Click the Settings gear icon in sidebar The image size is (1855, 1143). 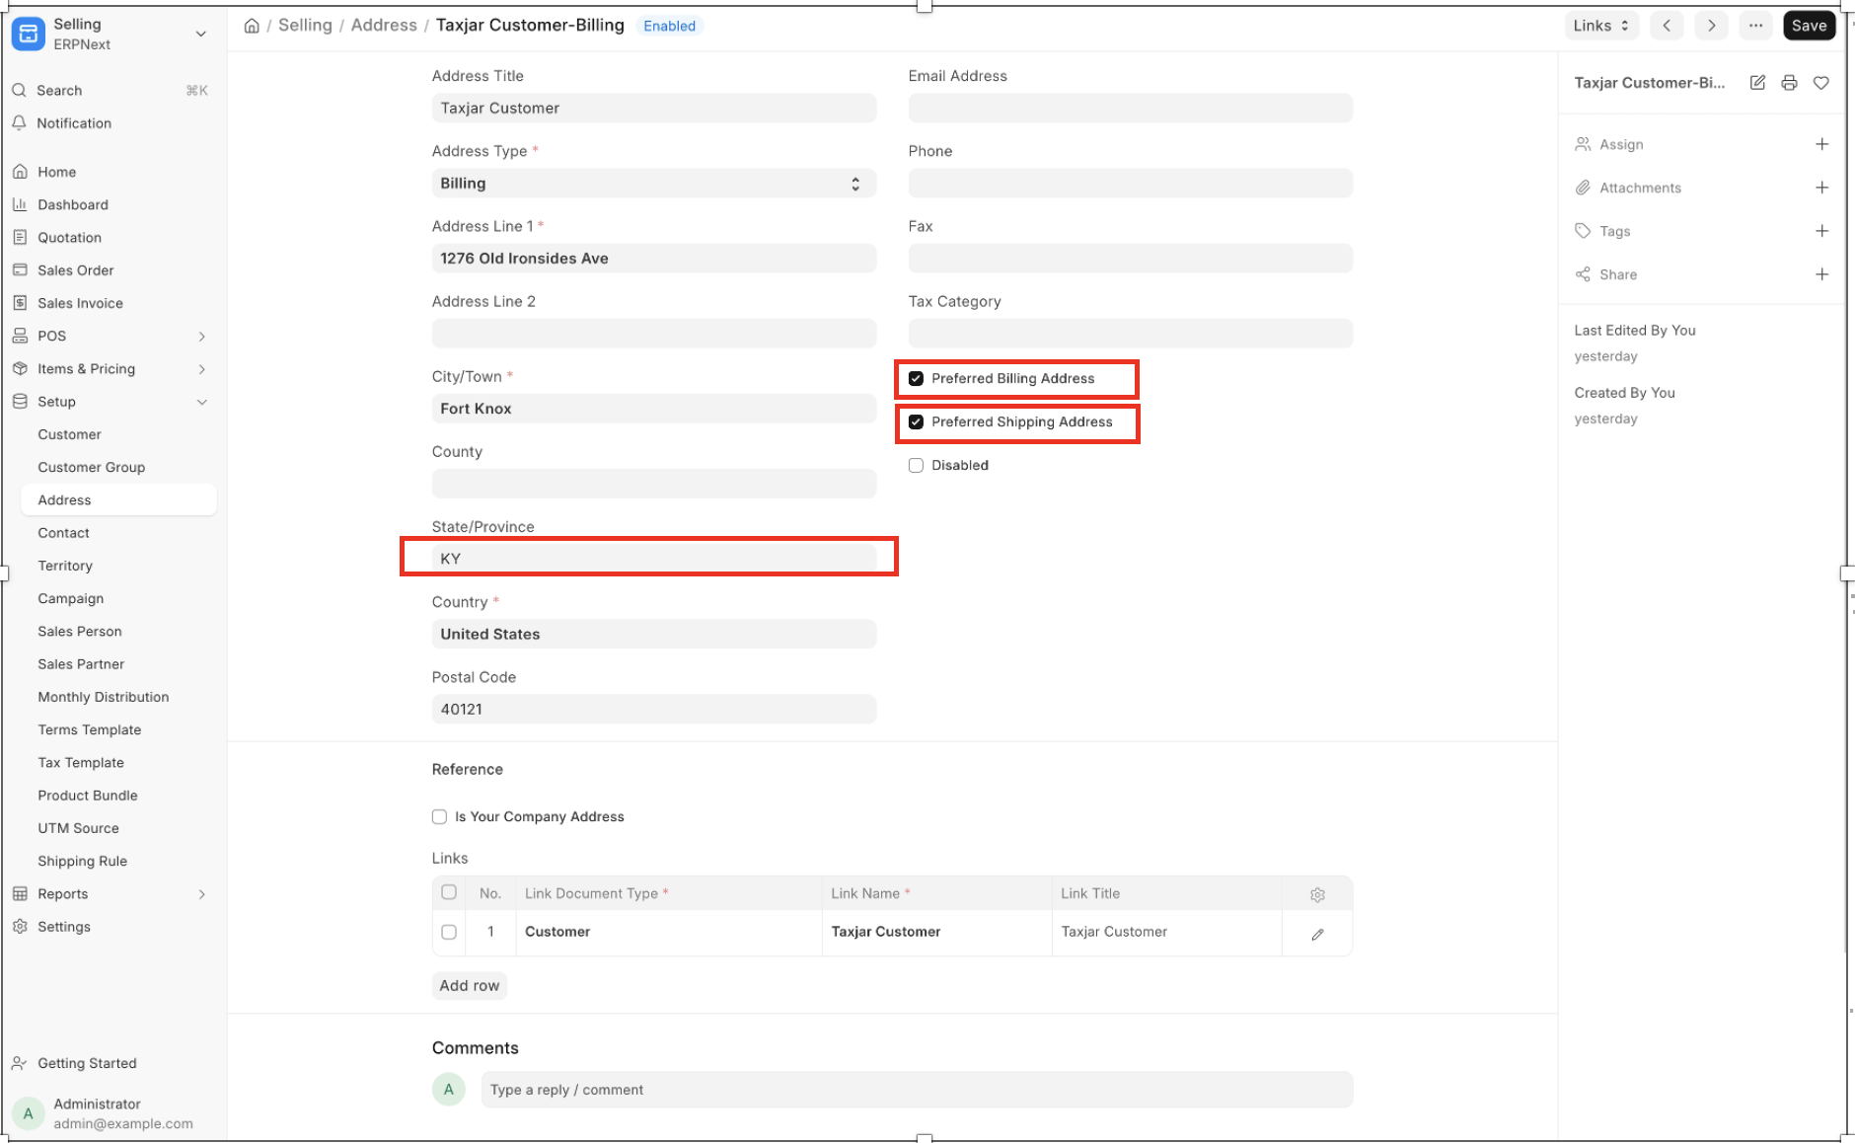[20, 927]
